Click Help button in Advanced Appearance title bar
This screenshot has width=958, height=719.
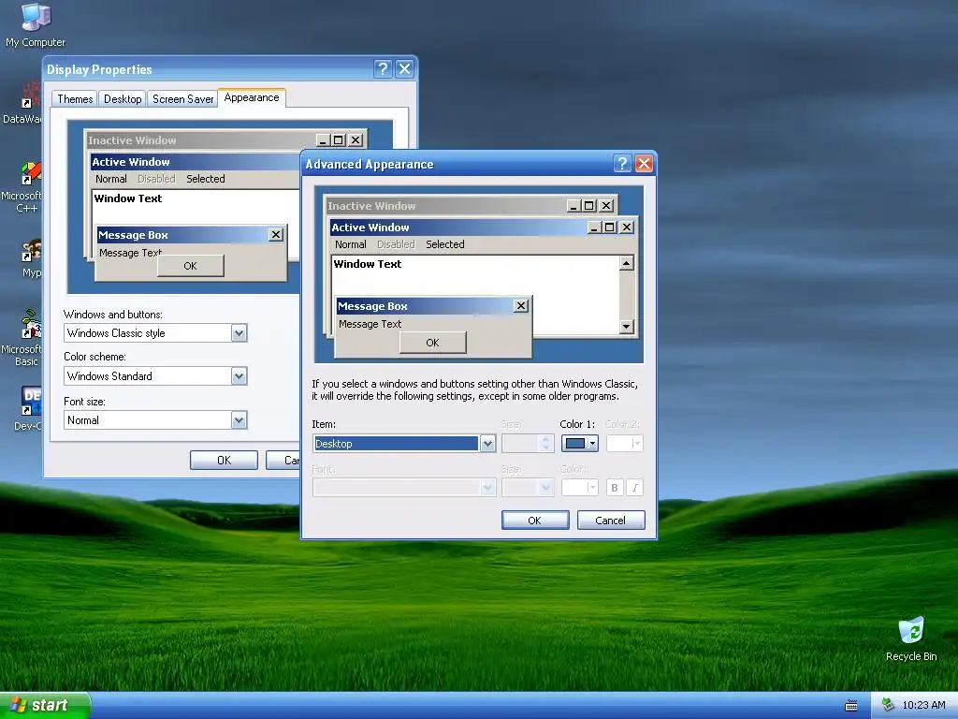622,163
